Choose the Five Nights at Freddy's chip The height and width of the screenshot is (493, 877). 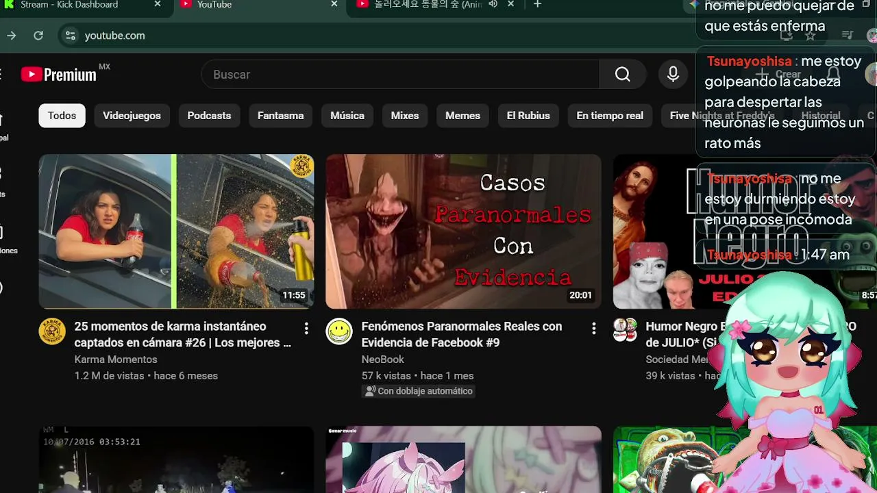(x=722, y=116)
